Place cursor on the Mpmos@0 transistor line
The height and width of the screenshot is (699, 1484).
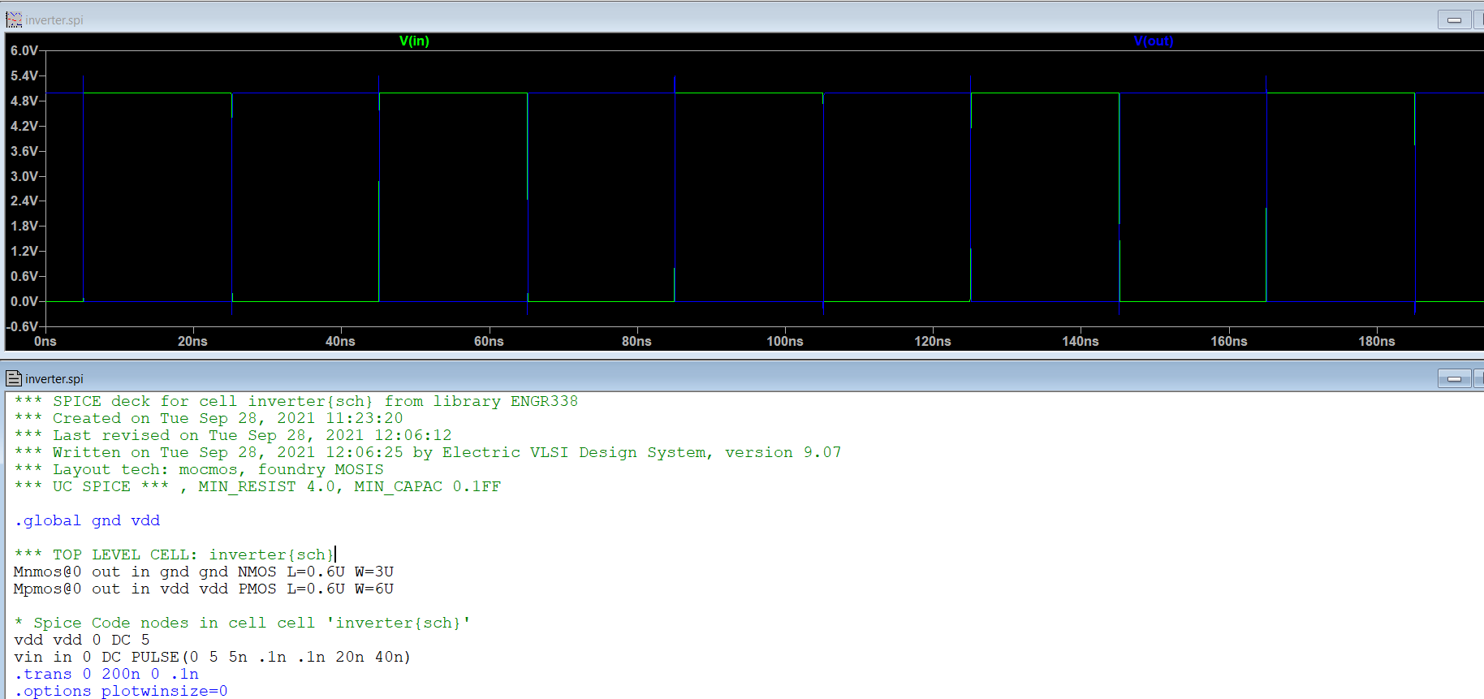[203, 589]
